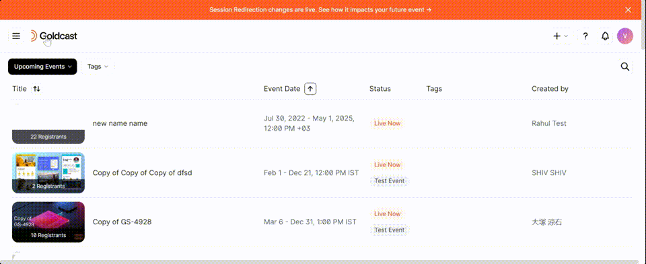
Task: Open 'Copy of Copy of Copy of dfsd' event
Action: [x=142, y=173]
